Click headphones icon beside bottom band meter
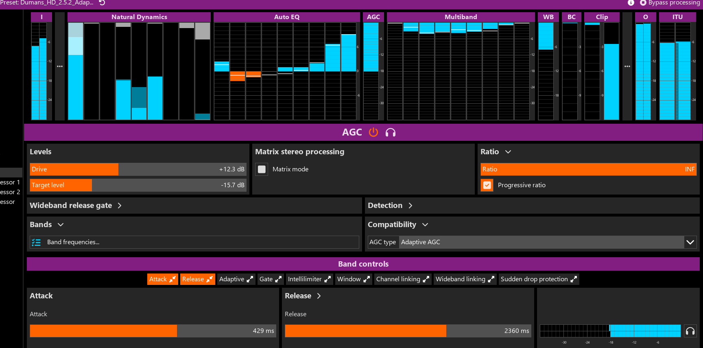 [x=690, y=331]
